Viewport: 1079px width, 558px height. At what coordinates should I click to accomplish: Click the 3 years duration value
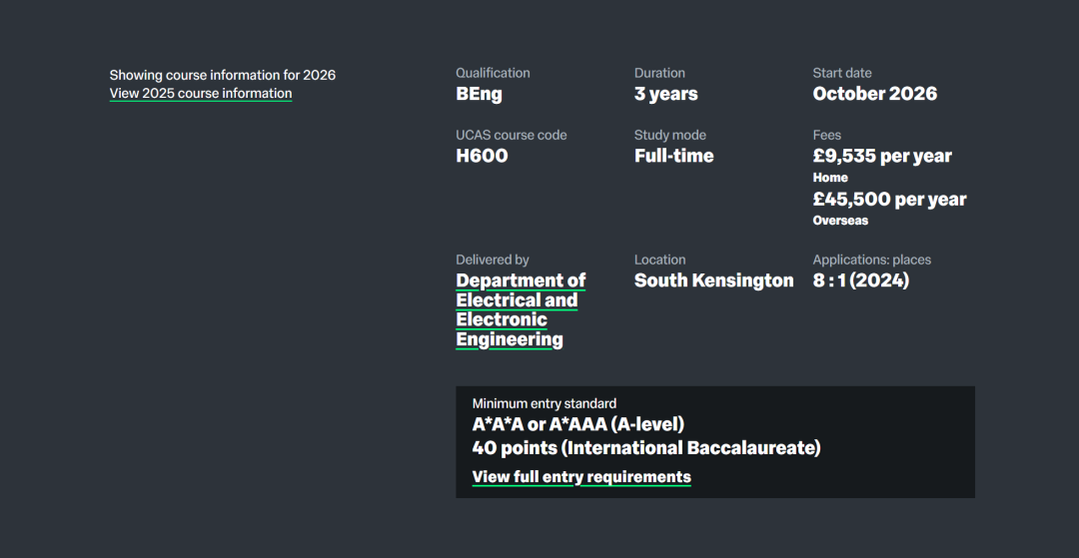(666, 94)
